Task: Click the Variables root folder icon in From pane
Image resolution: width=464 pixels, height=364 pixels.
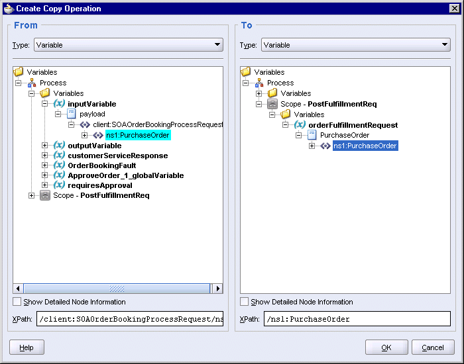Action: [x=19, y=71]
